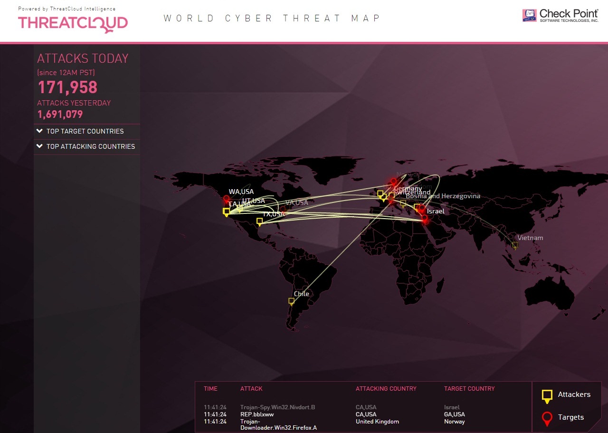
Task: Click the yellow attacker marker at TX,USA
Action: tap(259, 221)
